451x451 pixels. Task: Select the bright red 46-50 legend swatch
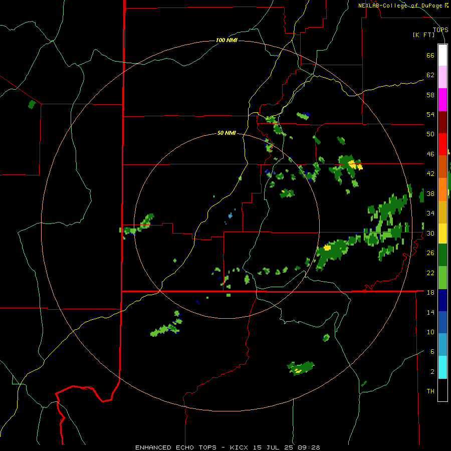(x=442, y=144)
